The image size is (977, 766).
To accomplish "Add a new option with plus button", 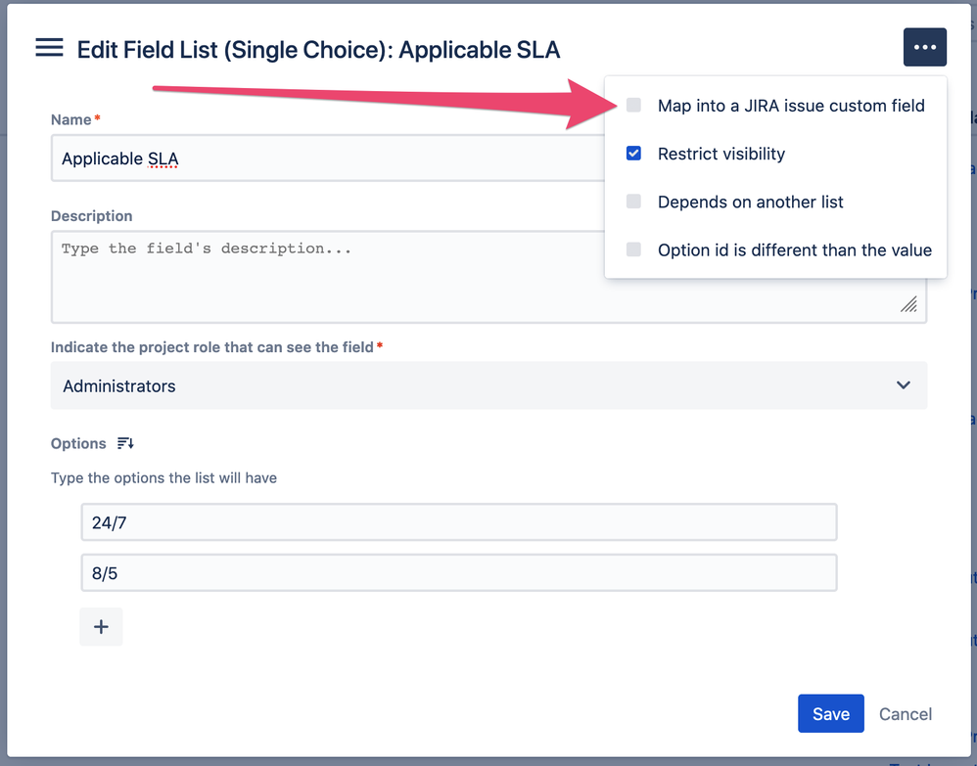I will click(101, 626).
